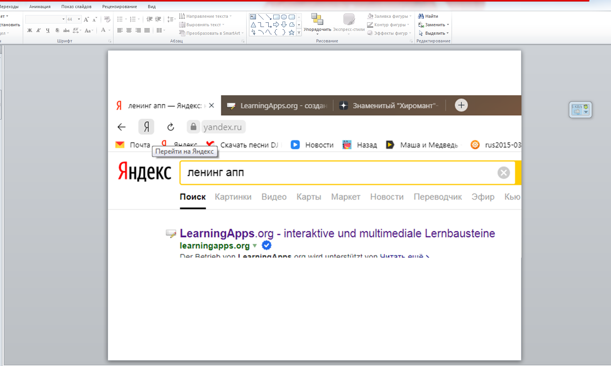Choose the right block arrow shape
The width and height of the screenshot is (611, 366).
pyautogui.click(x=276, y=25)
